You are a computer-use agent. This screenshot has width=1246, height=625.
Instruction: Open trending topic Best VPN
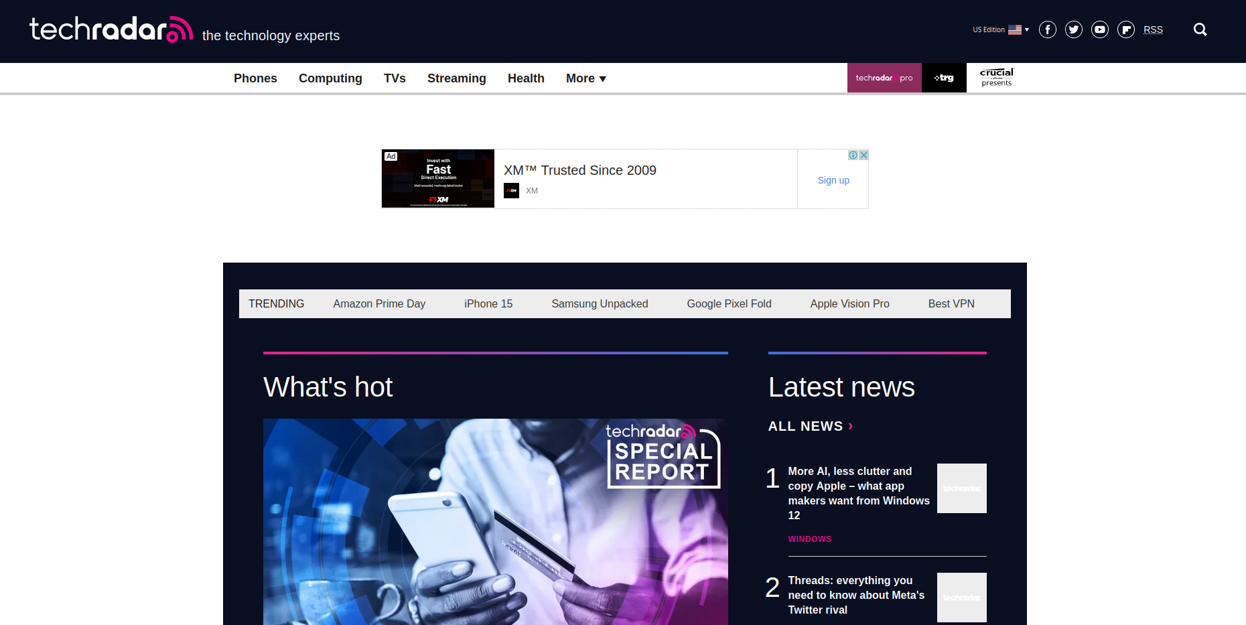tap(951, 303)
